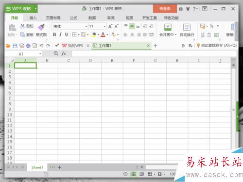243x182 pixels.
Task: Open the font color dropdown arrow
Action: (107, 34)
